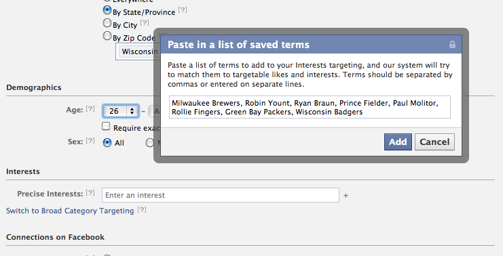
Task: Open help icon beside Sex label
Action: (x=90, y=140)
